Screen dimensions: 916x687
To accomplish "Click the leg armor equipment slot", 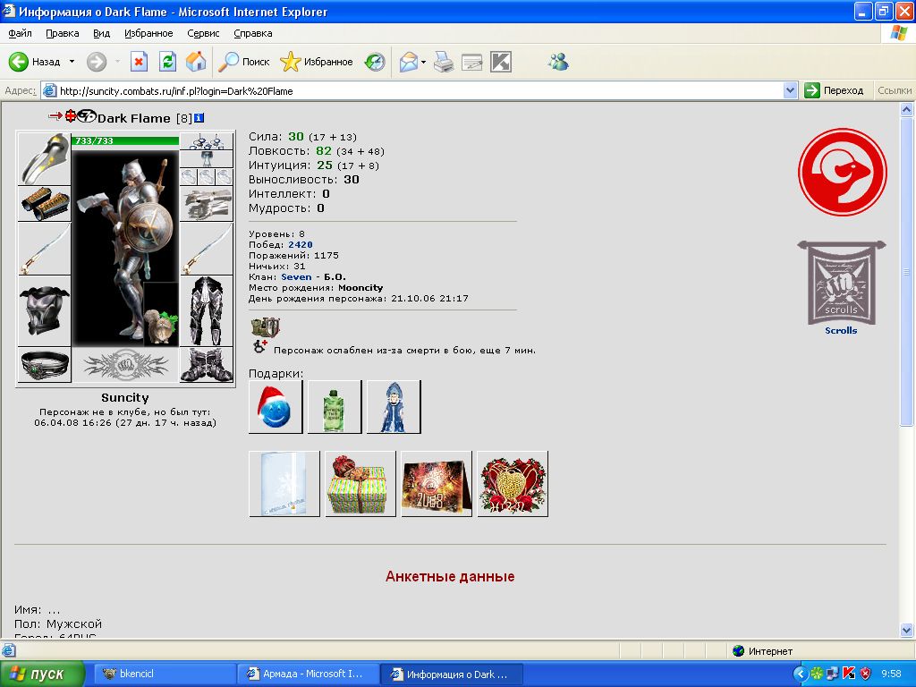I will pos(207,311).
